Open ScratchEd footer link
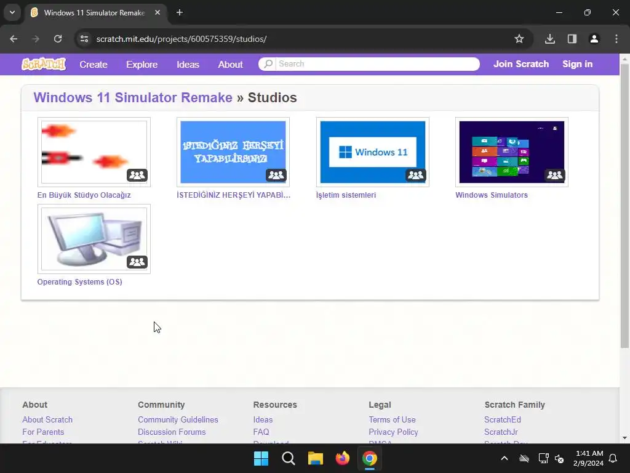This screenshot has width=630, height=473. [503, 419]
